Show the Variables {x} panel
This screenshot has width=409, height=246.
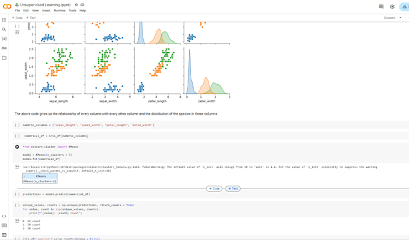(x=4, y=38)
